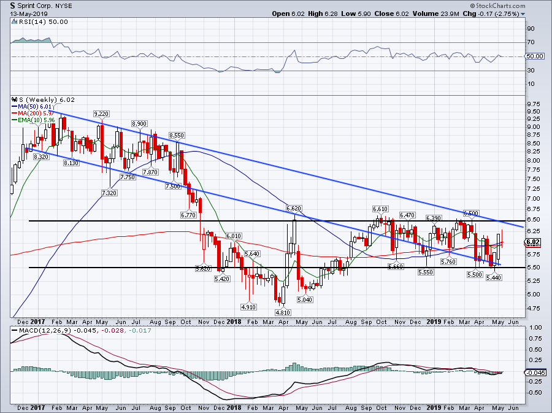Click the RSI 50.00 value tag on right axis
The width and height of the screenshot is (552, 413).
click(535, 56)
